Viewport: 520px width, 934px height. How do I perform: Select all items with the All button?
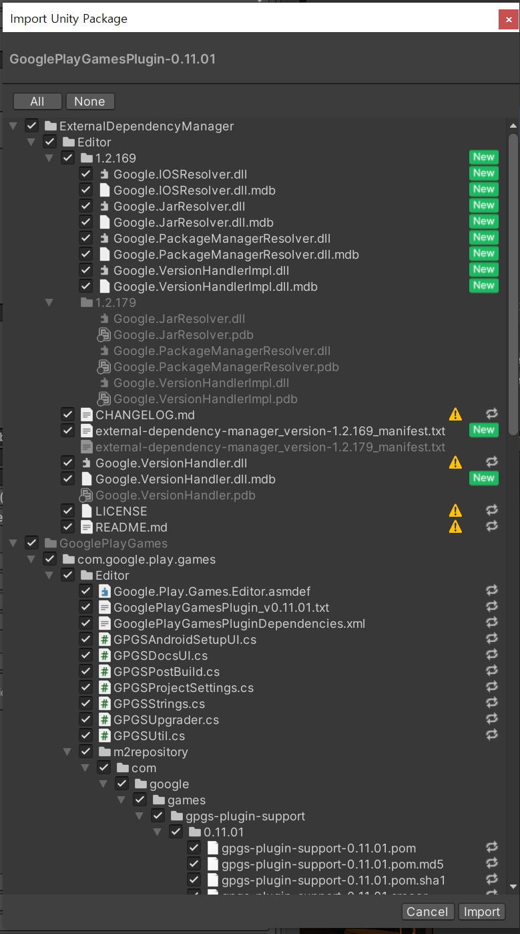tap(37, 102)
